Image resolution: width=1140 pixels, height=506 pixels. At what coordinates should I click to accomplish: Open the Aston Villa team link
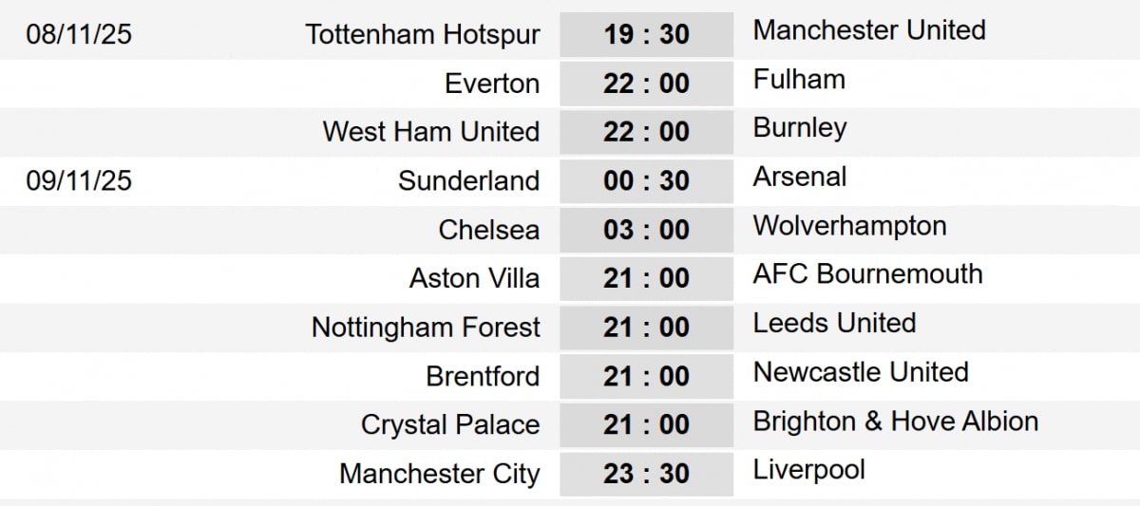(474, 278)
